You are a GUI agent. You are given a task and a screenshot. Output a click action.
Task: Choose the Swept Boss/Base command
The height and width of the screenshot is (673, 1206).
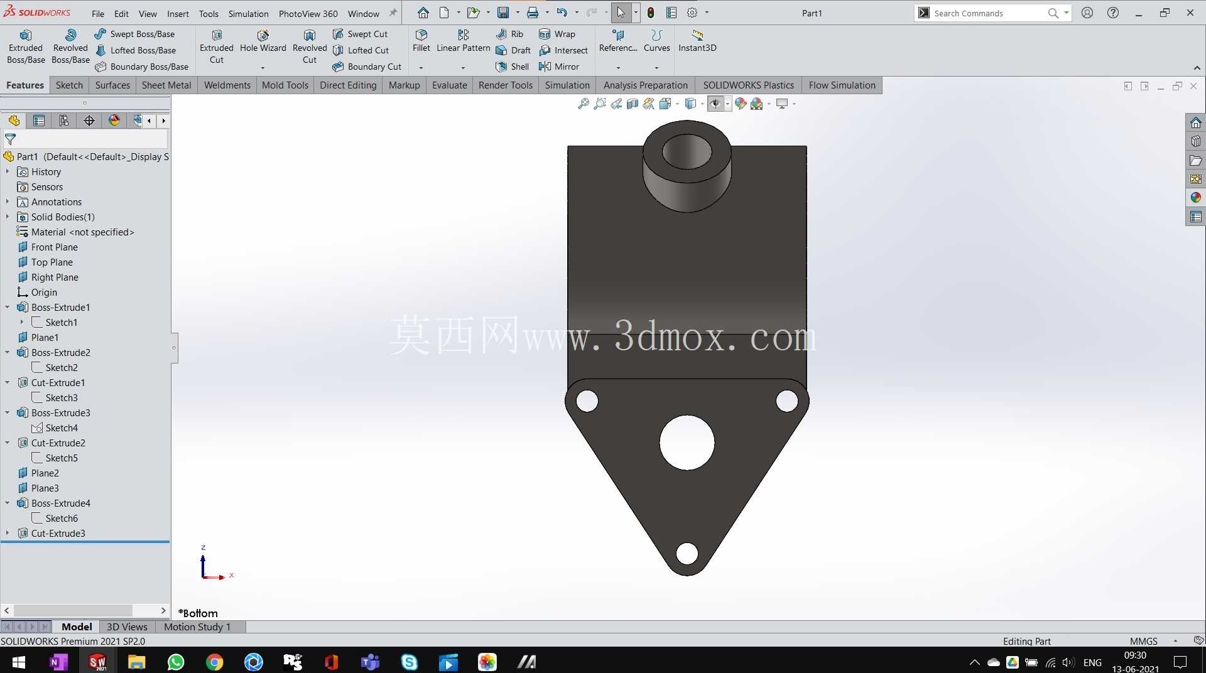coord(134,34)
